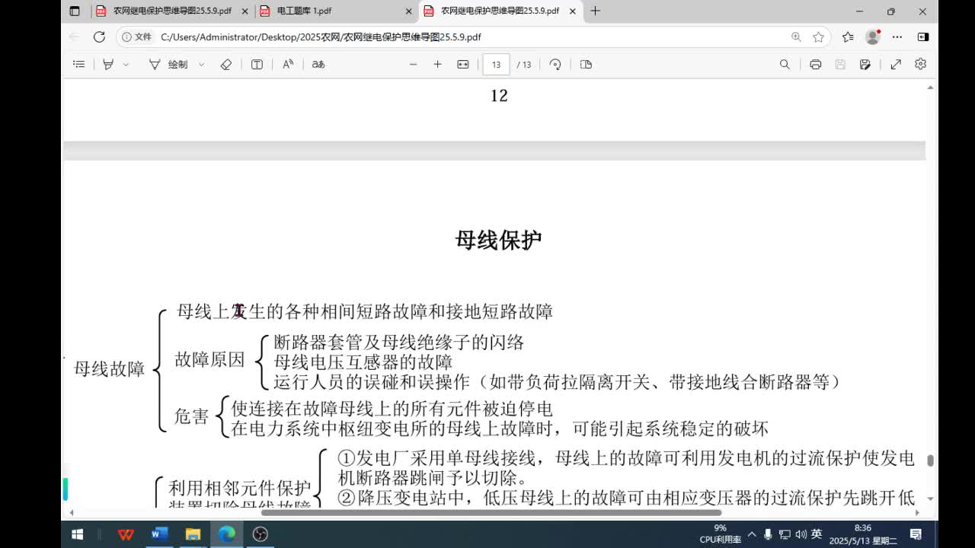
Task: Click the 危害 label
Action: (192, 416)
